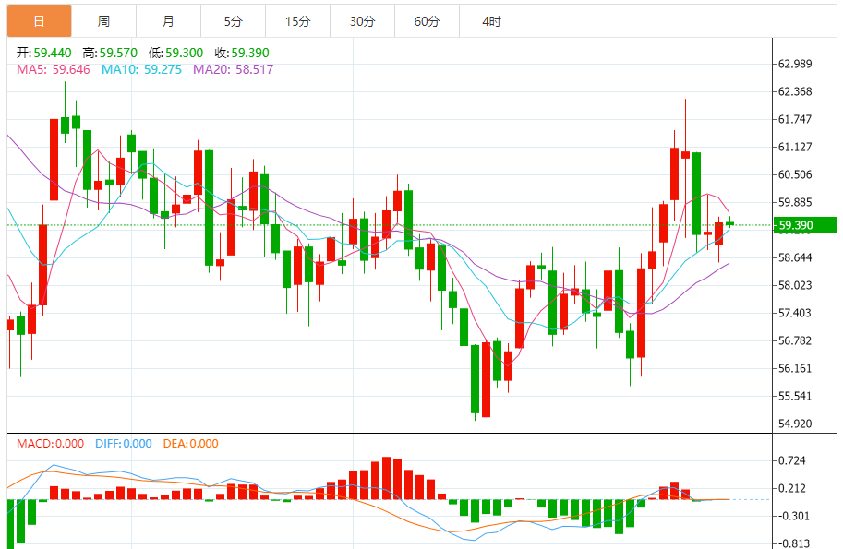Click the MA10: 59.275 indicator label
The height and width of the screenshot is (549, 843).
tap(141, 69)
